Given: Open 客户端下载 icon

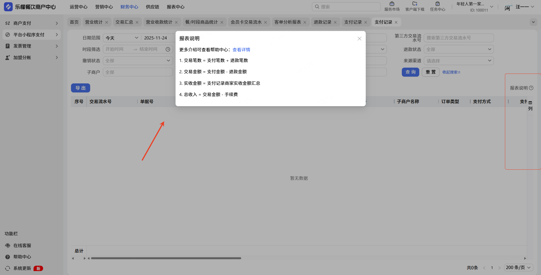Looking at the screenshot, I should (x=415, y=4).
